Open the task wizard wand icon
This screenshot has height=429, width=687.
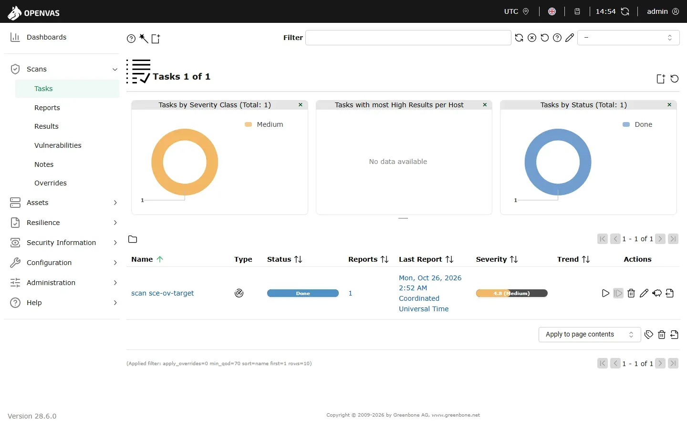pos(144,38)
